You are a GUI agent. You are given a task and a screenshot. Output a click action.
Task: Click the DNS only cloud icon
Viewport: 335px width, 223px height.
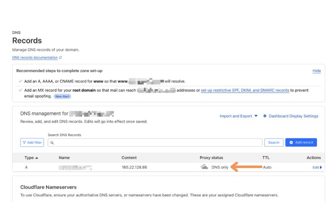pyautogui.click(x=204, y=167)
